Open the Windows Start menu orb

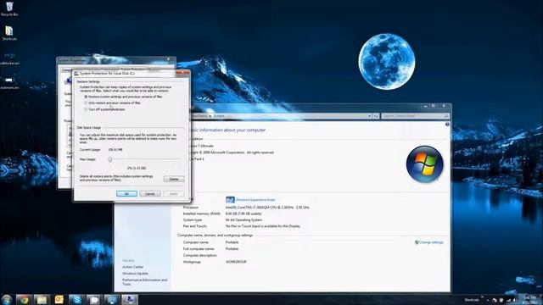[x=7, y=299]
